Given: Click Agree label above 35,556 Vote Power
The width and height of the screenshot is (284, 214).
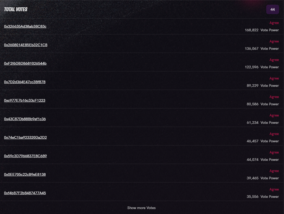Looking at the screenshot, I should pos(274,189).
